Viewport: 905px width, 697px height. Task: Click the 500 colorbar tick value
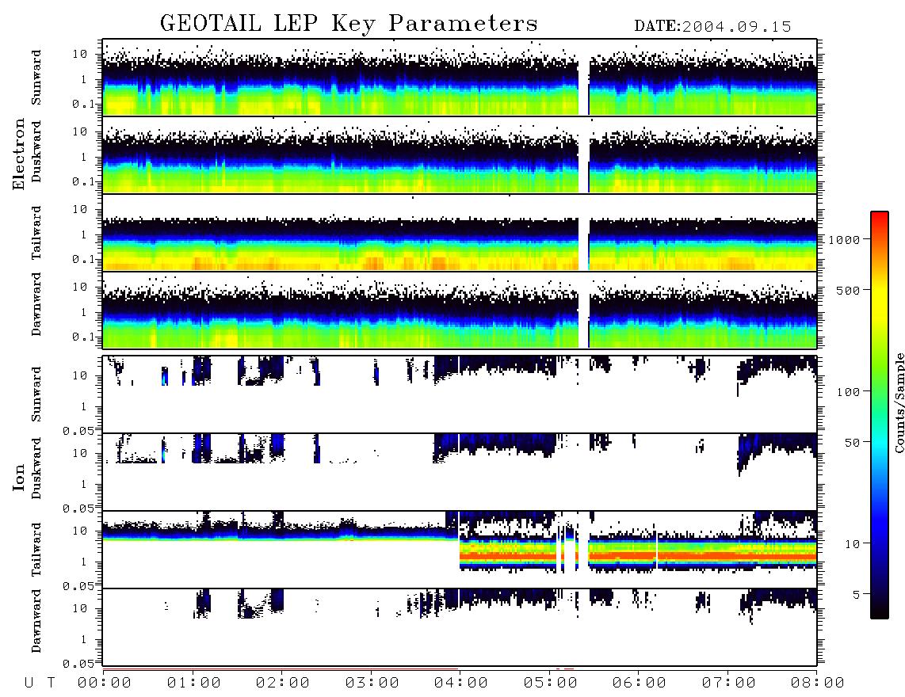click(x=848, y=291)
